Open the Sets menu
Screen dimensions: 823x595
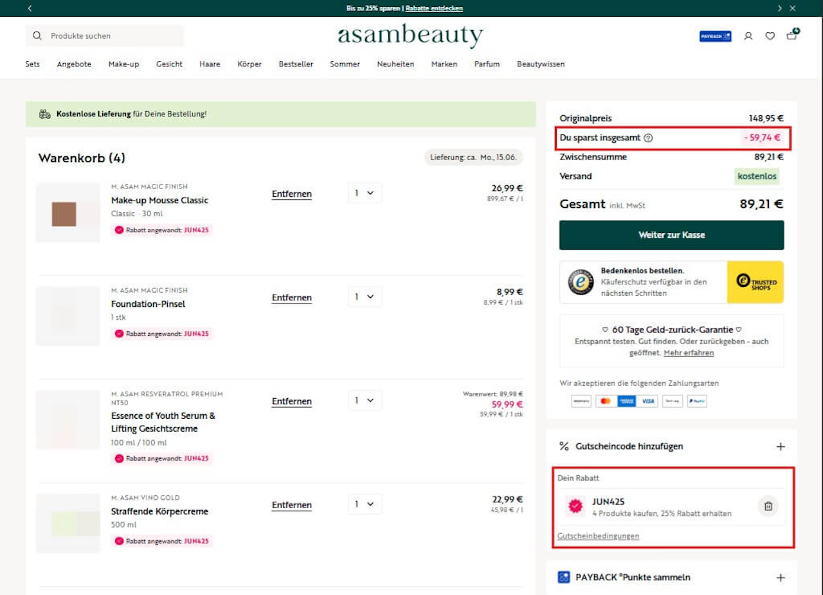click(33, 64)
